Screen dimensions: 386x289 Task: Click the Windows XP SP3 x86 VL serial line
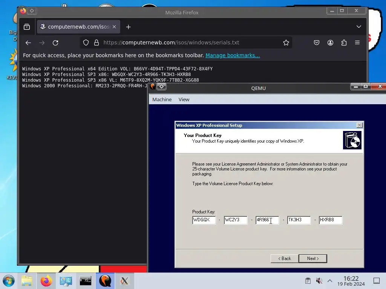pyautogui.click(x=110, y=80)
